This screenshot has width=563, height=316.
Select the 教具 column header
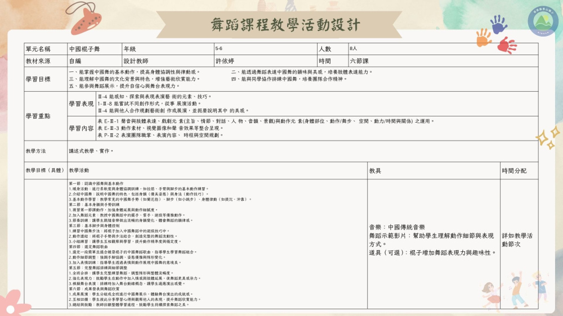pyautogui.click(x=434, y=170)
